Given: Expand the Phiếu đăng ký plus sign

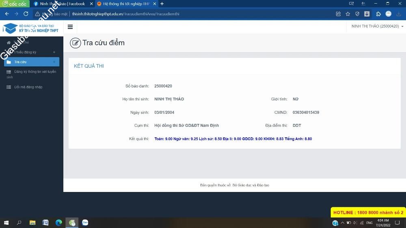Looking at the screenshot, I should (x=54, y=52).
